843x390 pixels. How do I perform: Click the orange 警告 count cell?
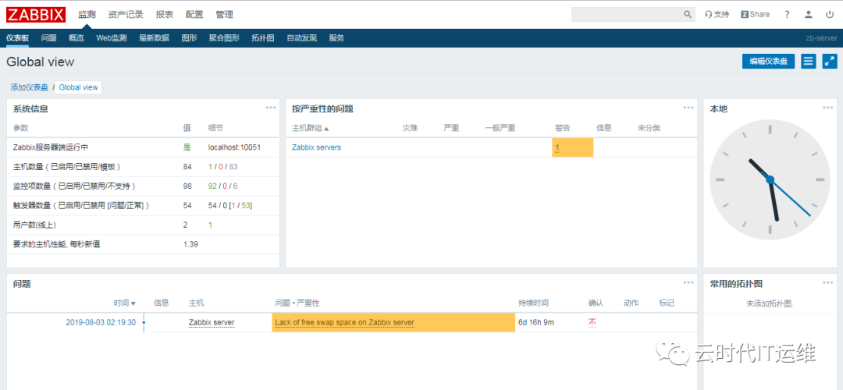[573, 147]
